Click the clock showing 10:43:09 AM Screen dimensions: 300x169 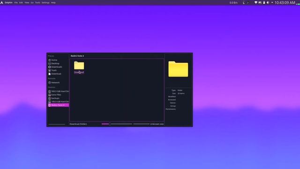click(285, 2)
